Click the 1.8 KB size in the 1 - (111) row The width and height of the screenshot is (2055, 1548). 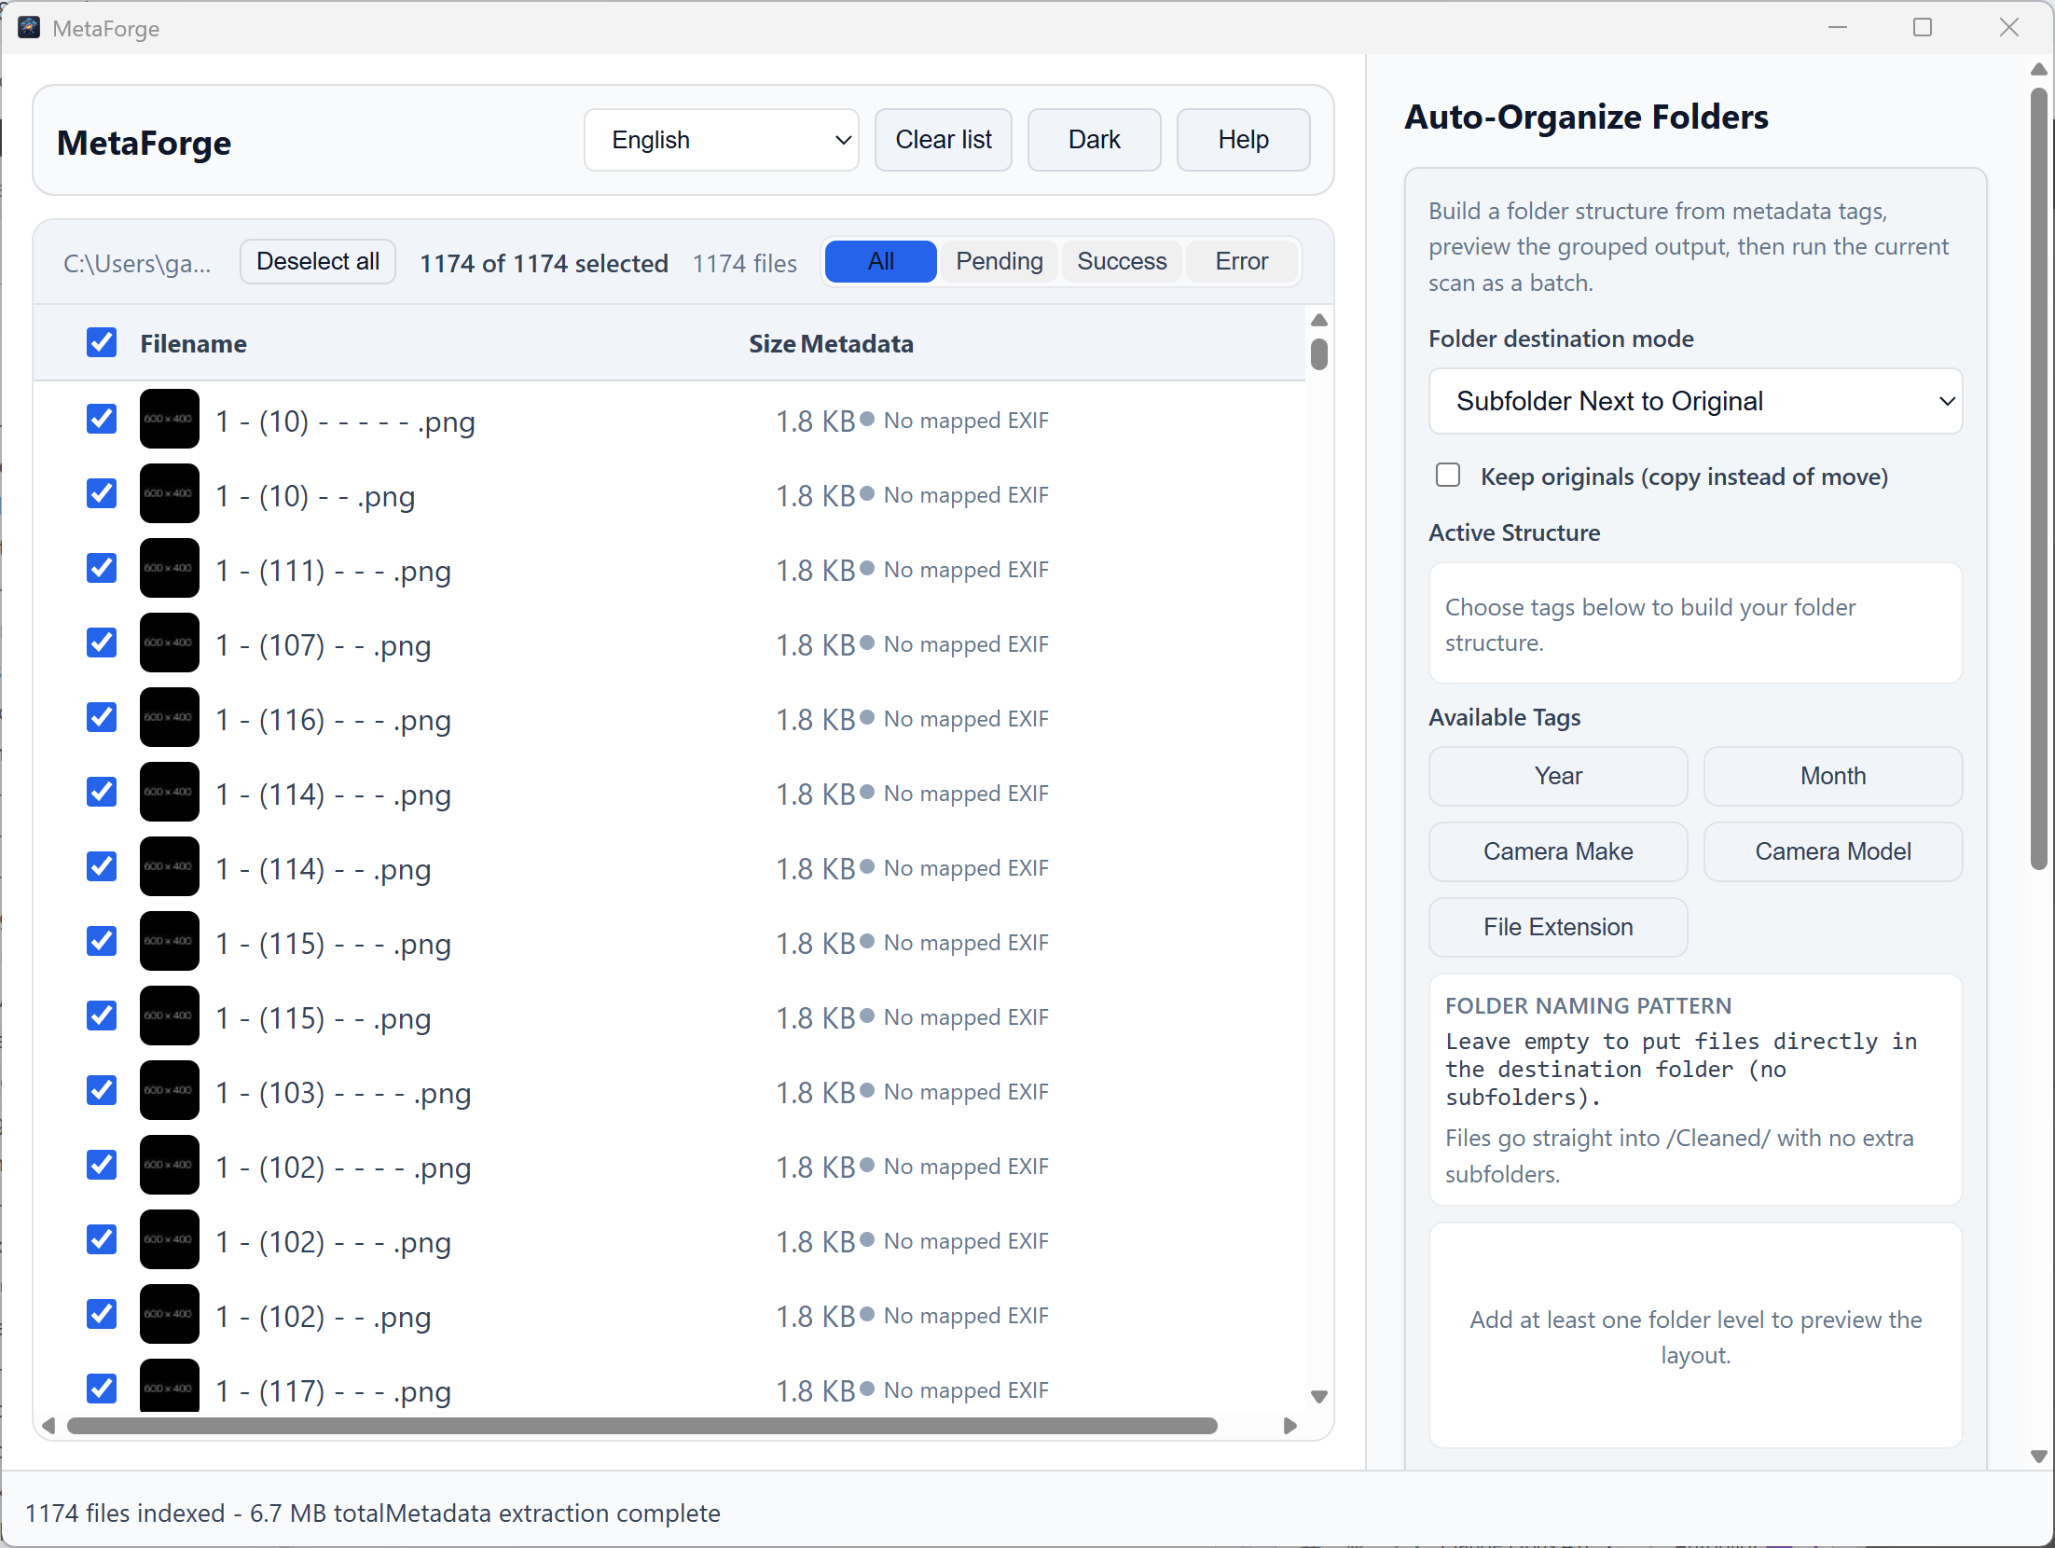point(816,571)
